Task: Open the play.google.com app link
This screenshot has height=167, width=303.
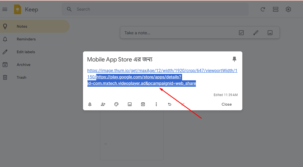Action: point(138,77)
